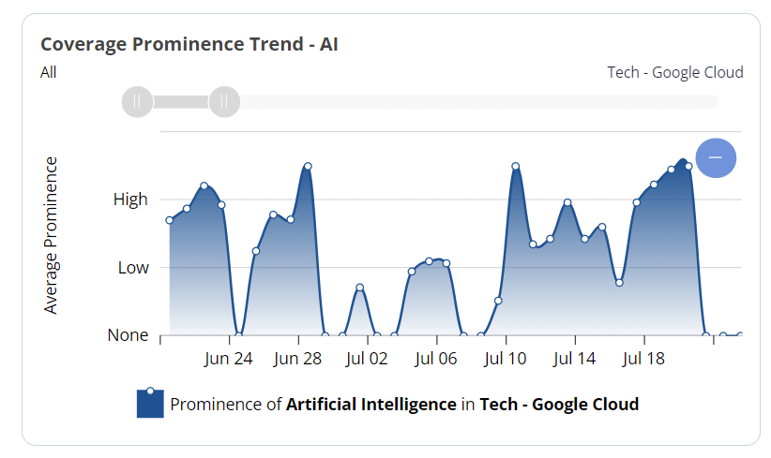Image resolution: width=771 pixels, height=458 pixels.
Task: Click the left range slider handle
Action: (137, 101)
